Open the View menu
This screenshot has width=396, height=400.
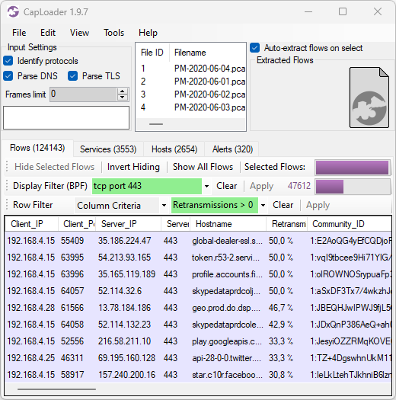[x=79, y=33]
